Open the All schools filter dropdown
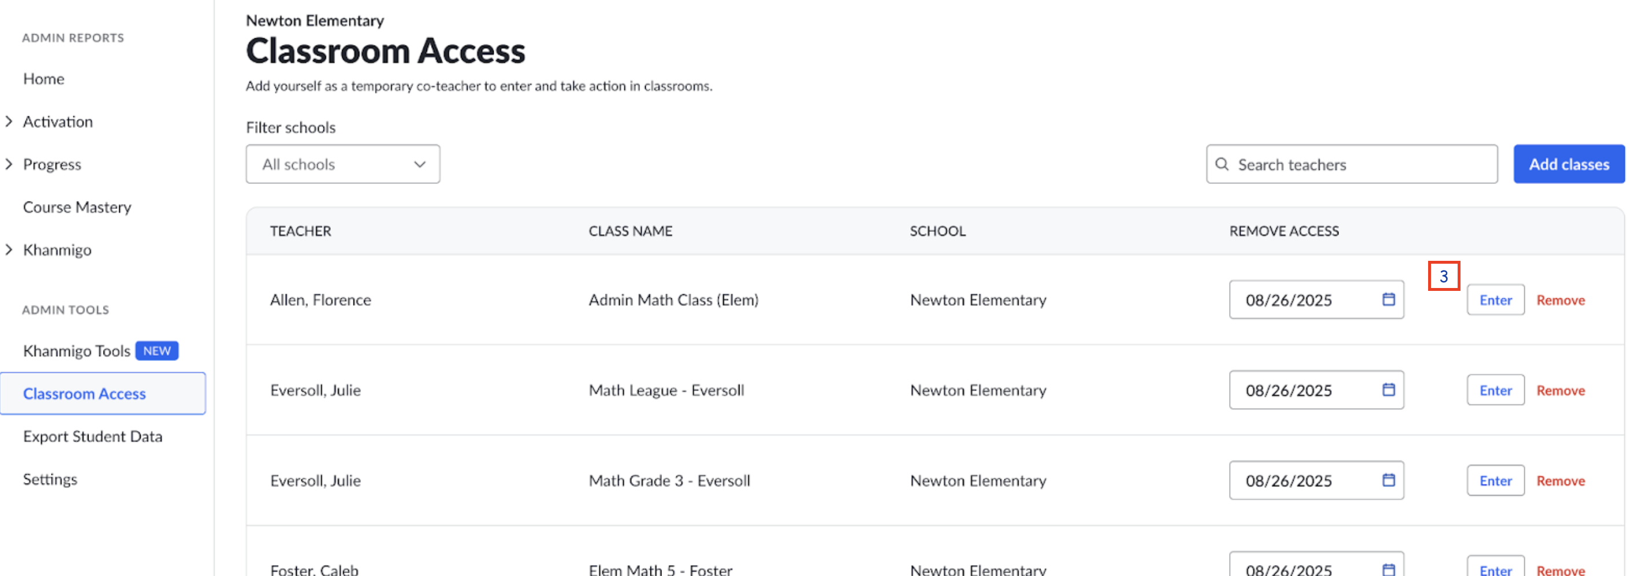The width and height of the screenshot is (1648, 576). 342,164
